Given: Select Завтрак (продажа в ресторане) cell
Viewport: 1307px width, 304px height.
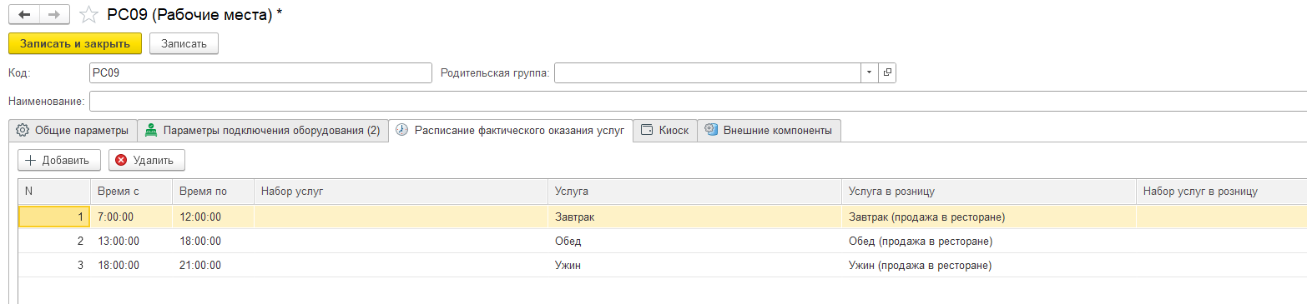Looking at the screenshot, I should click(x=989, y=217).
